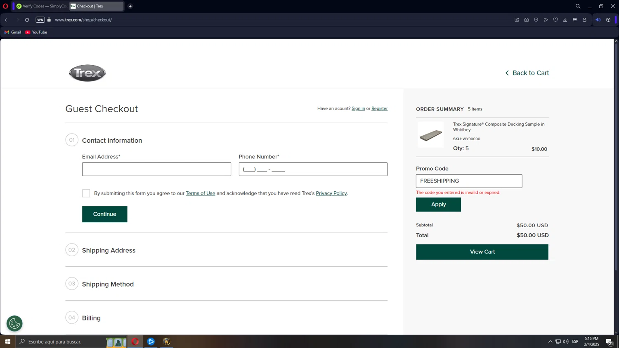Open Gmail bookmark
Viewport: 619px width, 348px height.
click(13, 32)
